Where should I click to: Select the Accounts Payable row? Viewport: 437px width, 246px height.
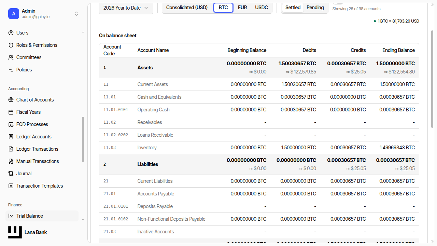(x=259, y=194)
